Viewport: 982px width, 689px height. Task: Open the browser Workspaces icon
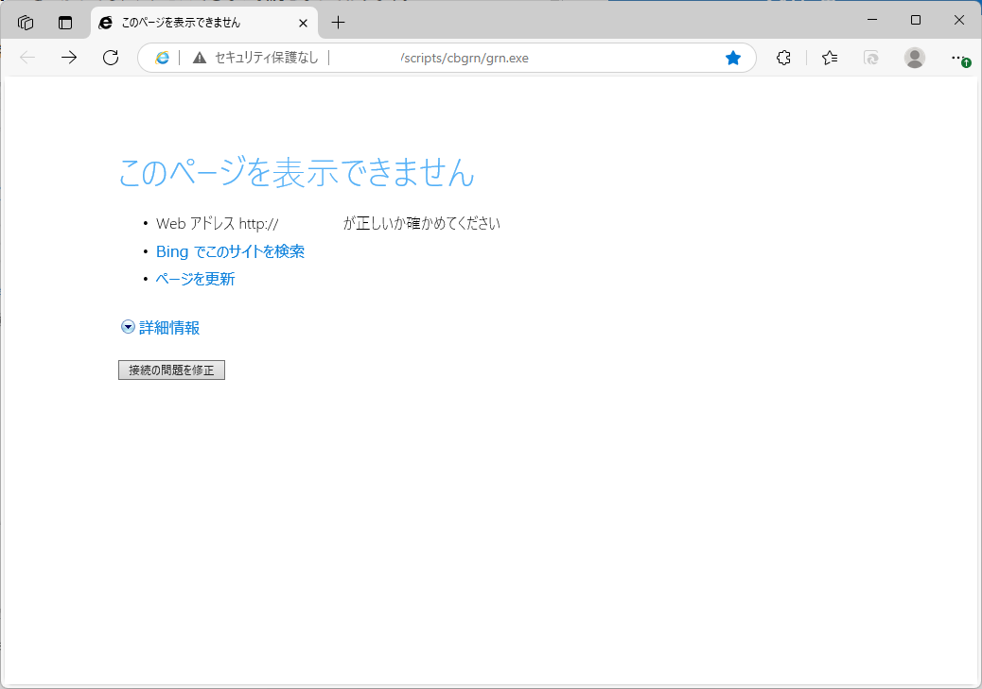(x=26, y=22)
